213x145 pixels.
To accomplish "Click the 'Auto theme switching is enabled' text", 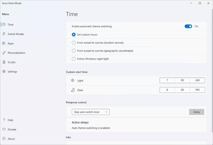I will pyautogui.click(x=91, y=128).
